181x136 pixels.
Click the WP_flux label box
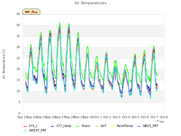(31, 12)
